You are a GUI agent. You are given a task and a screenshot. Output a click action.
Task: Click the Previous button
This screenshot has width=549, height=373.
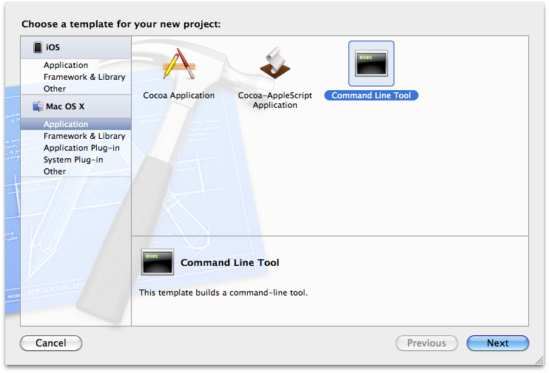pos(426,343)
